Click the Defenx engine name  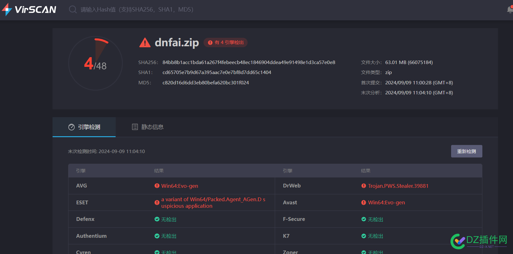click(85, 219)
